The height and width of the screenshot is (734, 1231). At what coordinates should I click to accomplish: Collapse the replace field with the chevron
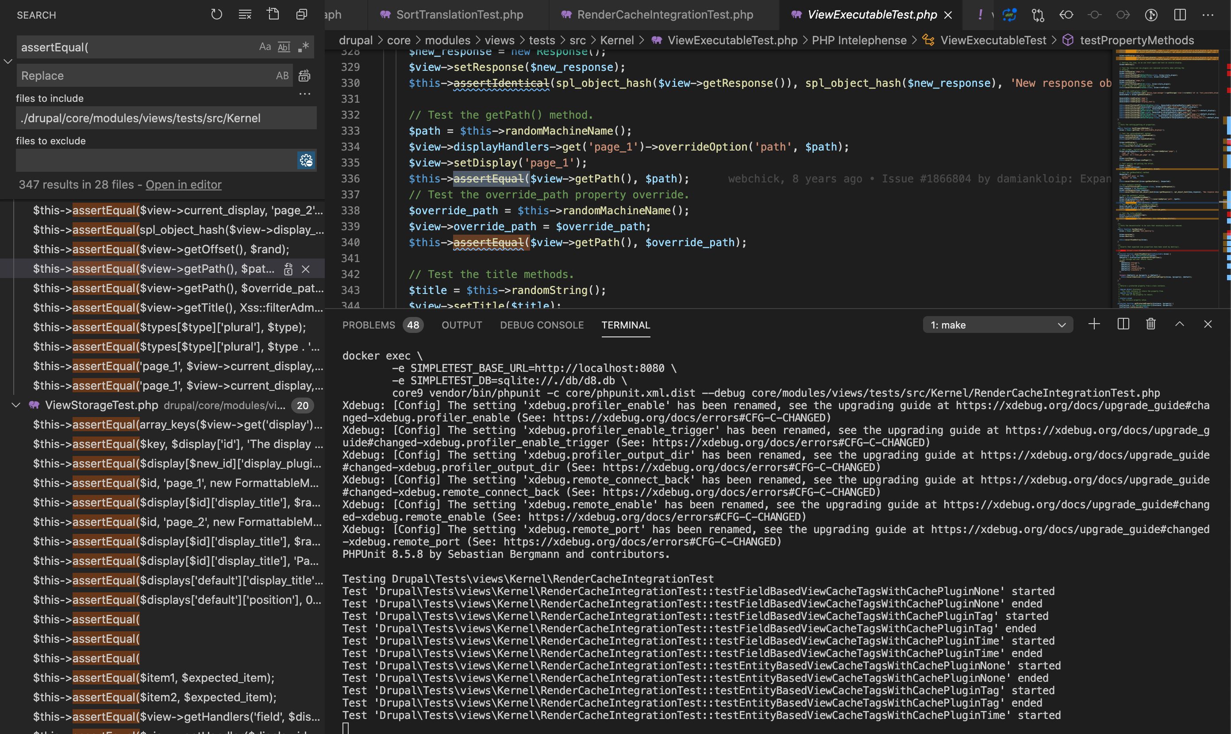point(8,62)
